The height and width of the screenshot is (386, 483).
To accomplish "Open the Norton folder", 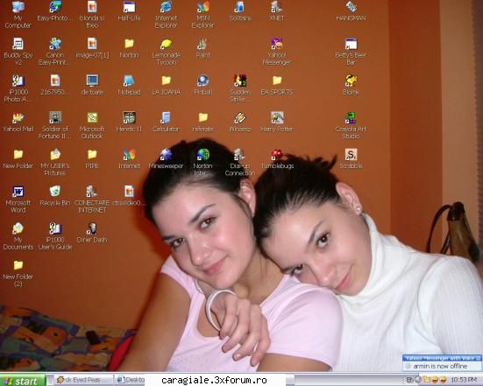I will (129, 48).
